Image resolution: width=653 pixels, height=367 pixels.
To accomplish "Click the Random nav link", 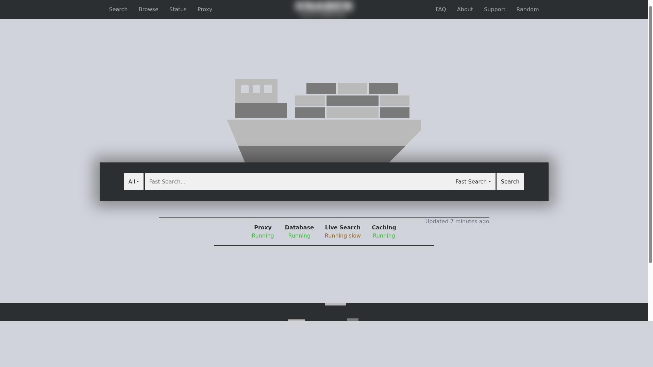I will [x=527, y=10].
